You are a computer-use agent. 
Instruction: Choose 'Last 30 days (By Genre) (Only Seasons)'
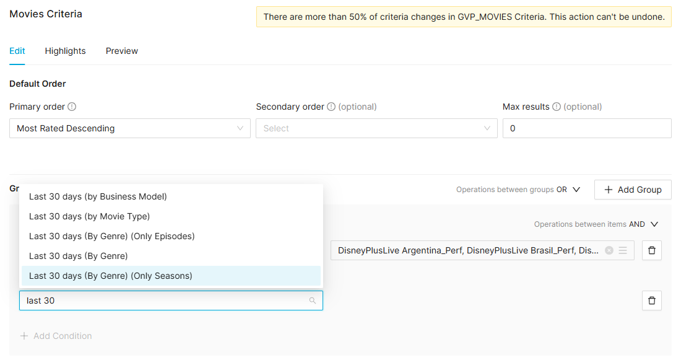click(110, 276)
